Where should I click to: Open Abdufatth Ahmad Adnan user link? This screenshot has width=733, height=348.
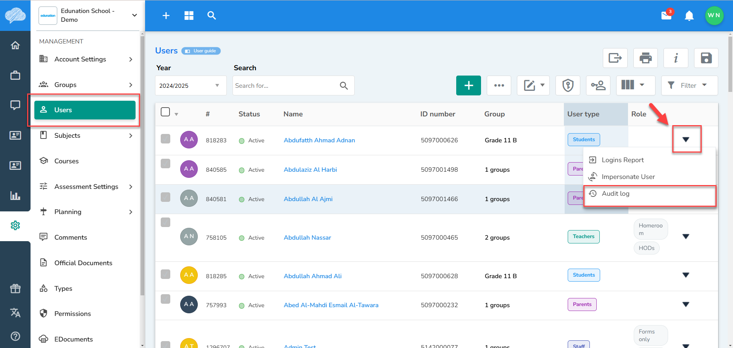319,140
